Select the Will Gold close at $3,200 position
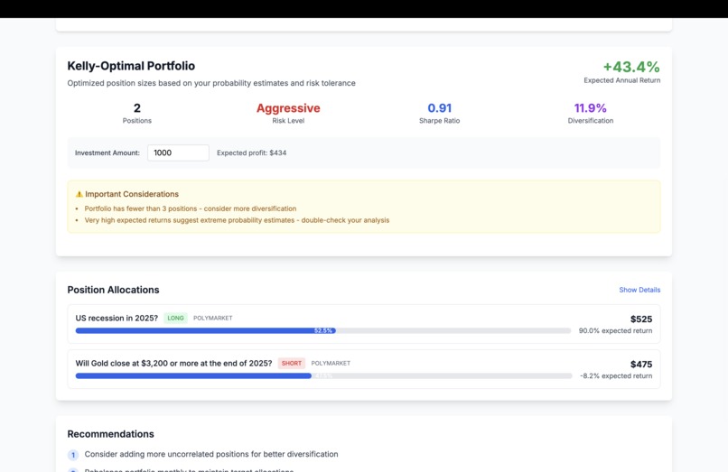This screenshot has width=728, height=472. point(363,369)
